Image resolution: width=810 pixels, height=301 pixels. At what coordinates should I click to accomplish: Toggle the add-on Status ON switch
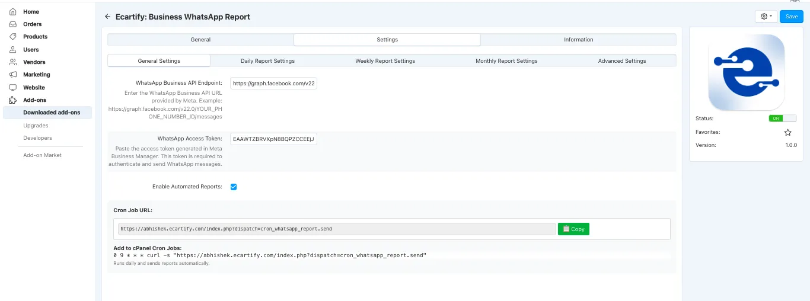[782, 119]
